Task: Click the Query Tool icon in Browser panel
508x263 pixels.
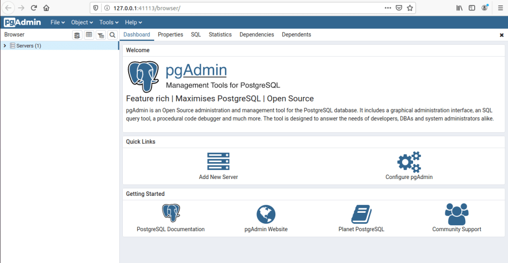Action: point(77,35)
